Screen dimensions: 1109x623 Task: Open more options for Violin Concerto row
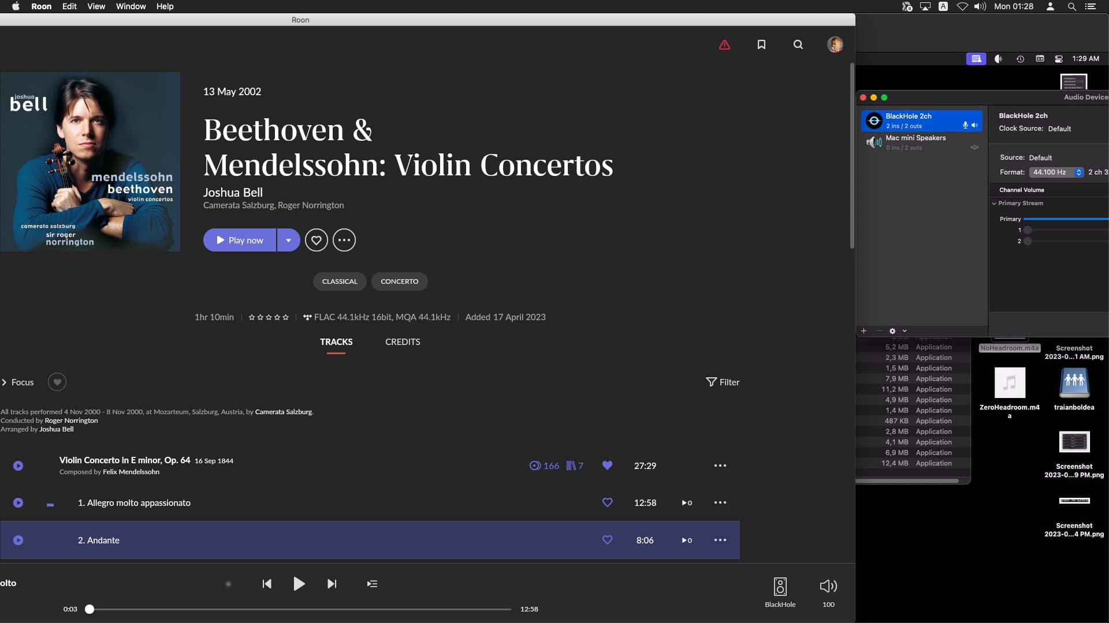pyautogui.click(x=720, y=466)
